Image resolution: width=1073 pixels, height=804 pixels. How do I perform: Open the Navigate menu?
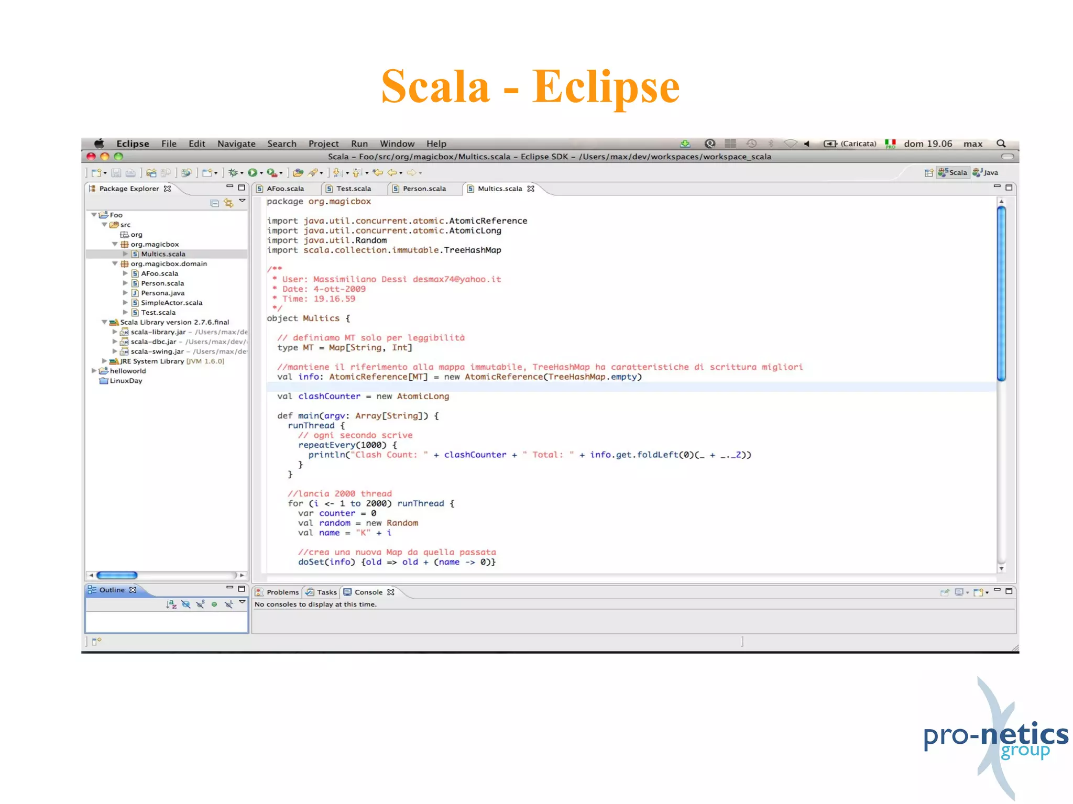coord(236,144)
